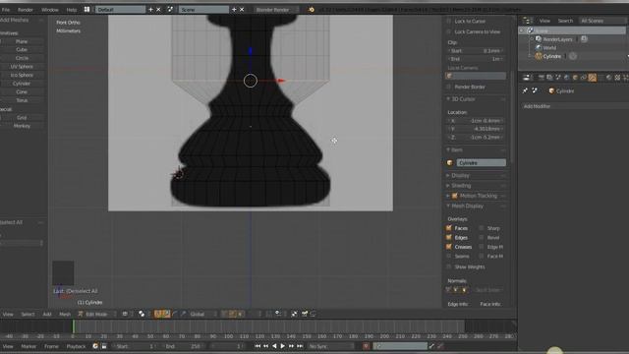
Task: Select RenderLayers in the outliner
Action: click(557, 39)
